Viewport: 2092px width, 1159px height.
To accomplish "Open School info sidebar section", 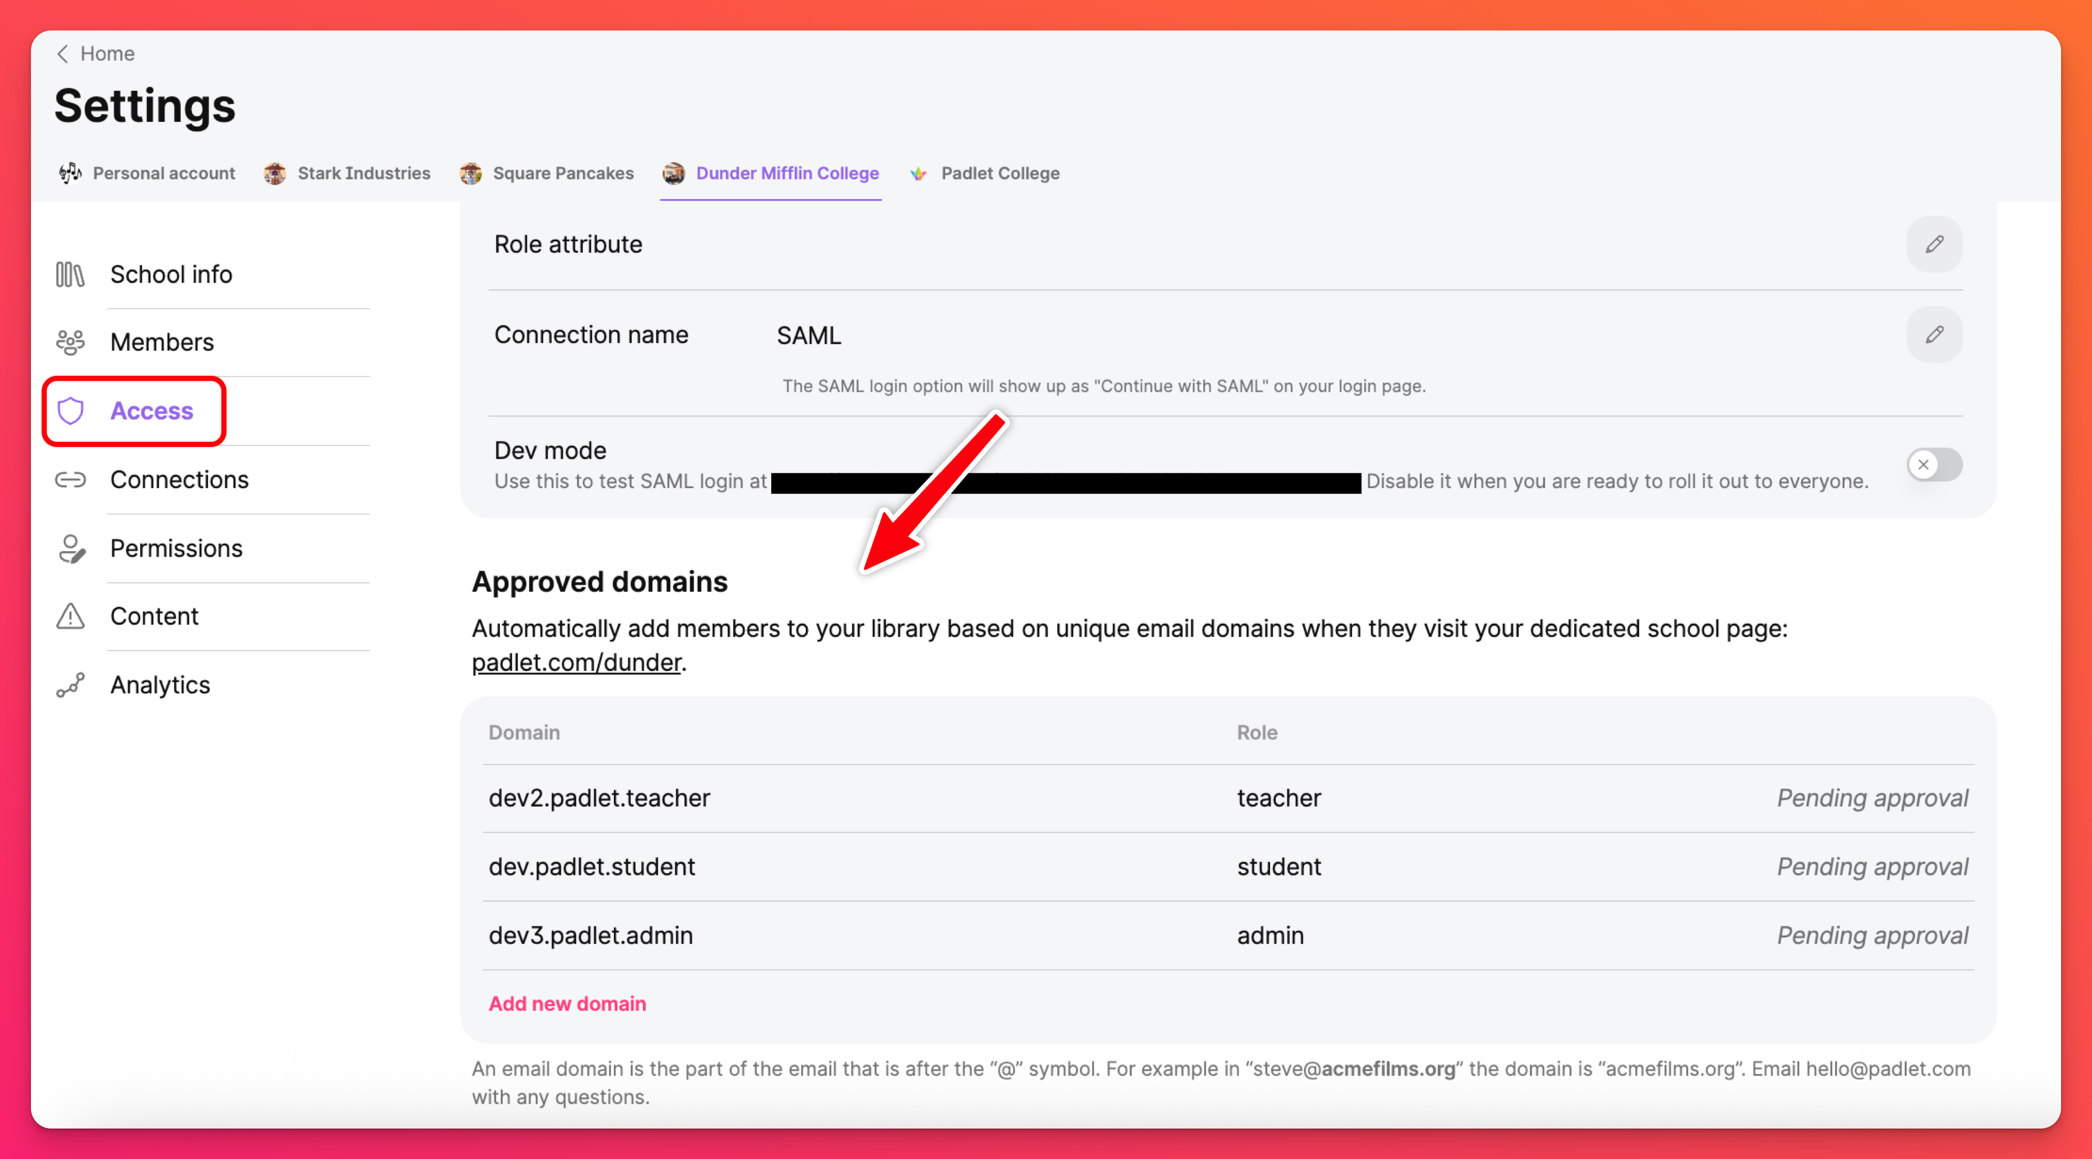I will point(171,275).
